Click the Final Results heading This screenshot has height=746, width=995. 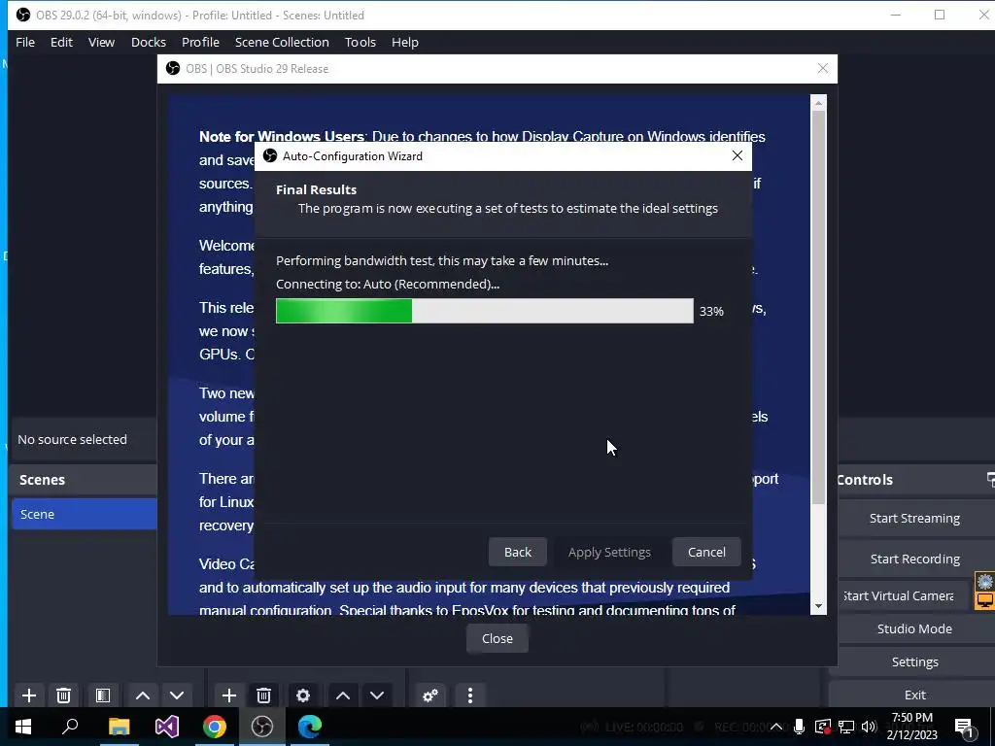click(x=316, y=189)
